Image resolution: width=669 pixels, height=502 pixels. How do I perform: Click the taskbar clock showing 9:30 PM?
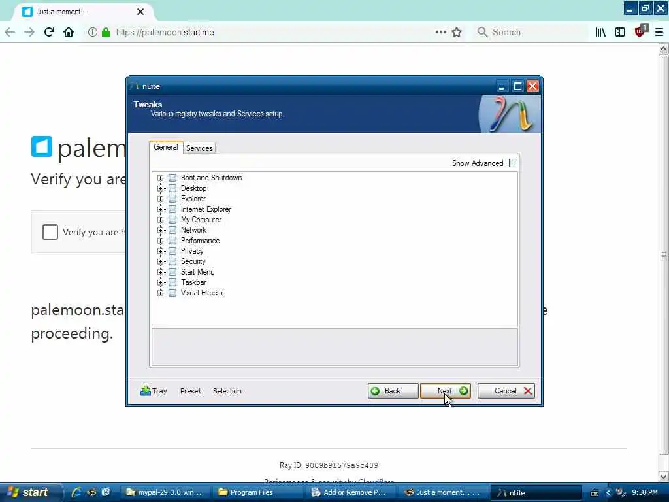click(x=645, y=493)
